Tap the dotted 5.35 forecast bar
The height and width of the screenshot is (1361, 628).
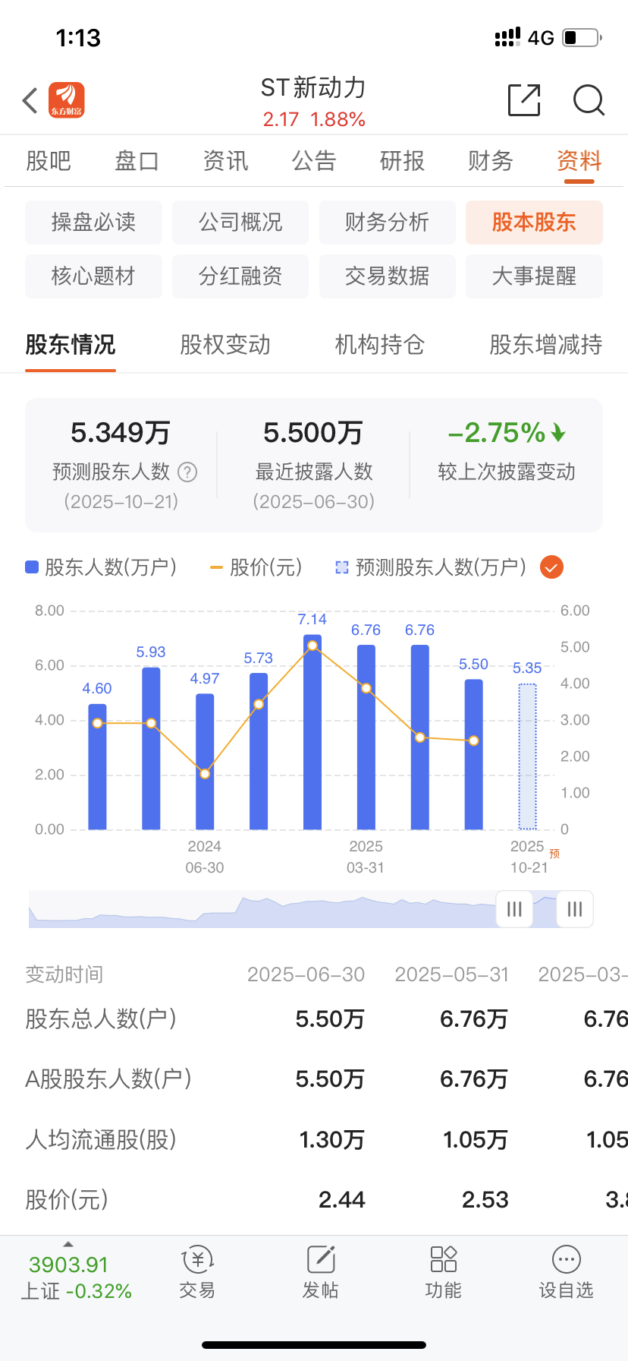527,756
